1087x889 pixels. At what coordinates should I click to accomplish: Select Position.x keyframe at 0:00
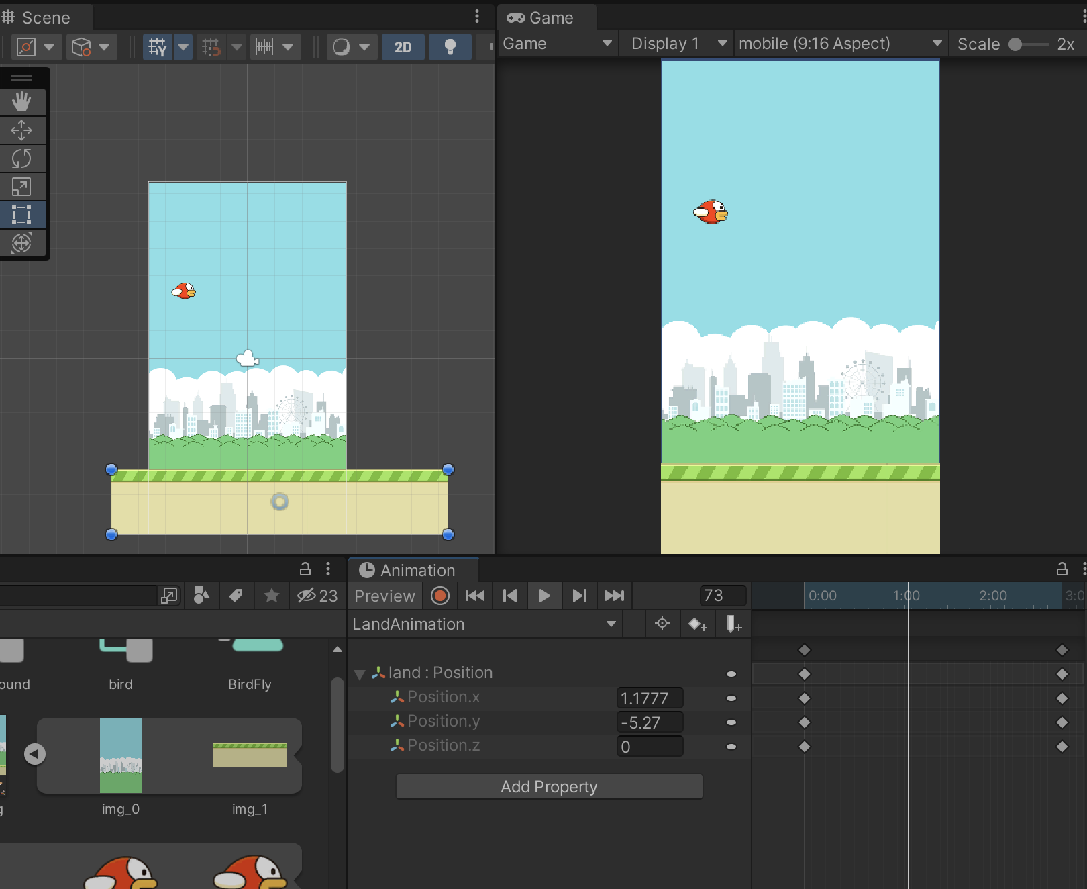click(805, 698)
